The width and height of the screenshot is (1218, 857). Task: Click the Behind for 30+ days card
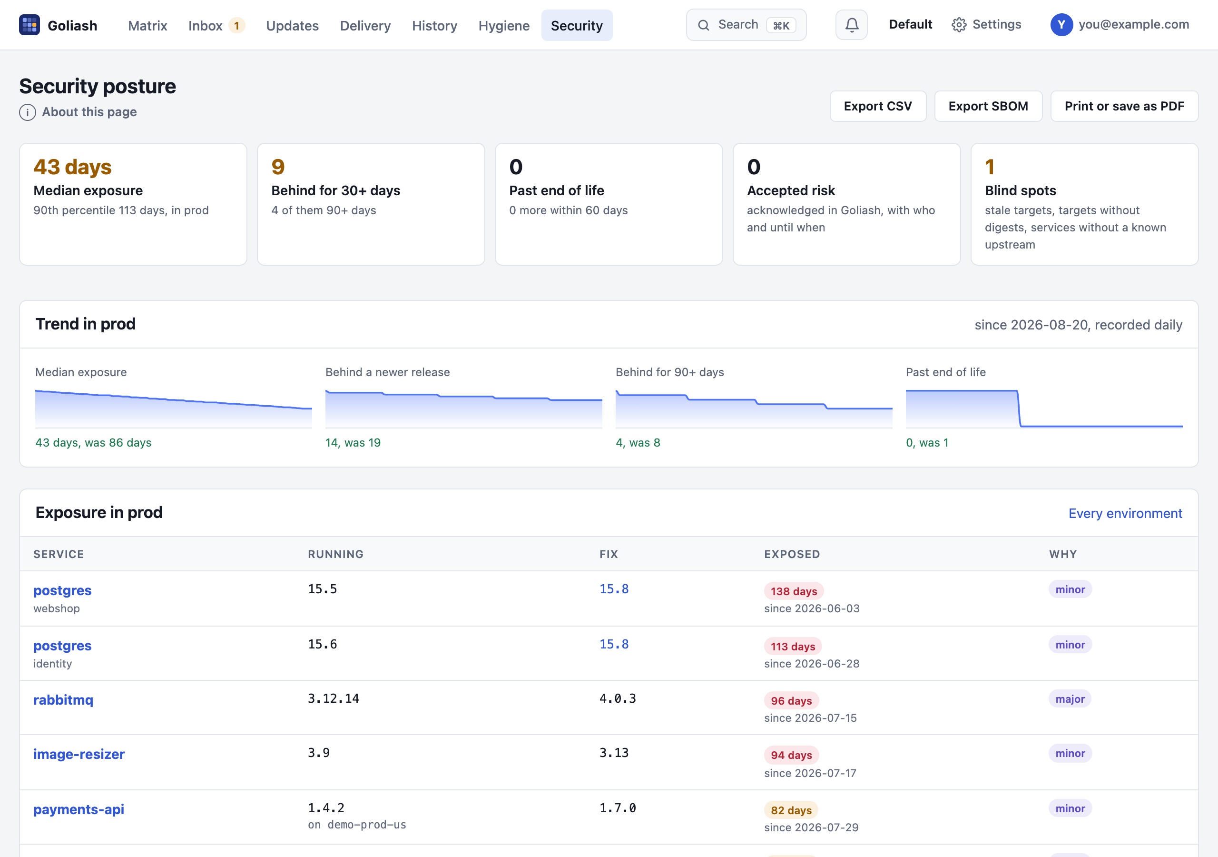371,204
